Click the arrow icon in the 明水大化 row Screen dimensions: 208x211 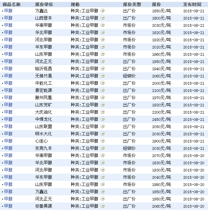(102, 134)
